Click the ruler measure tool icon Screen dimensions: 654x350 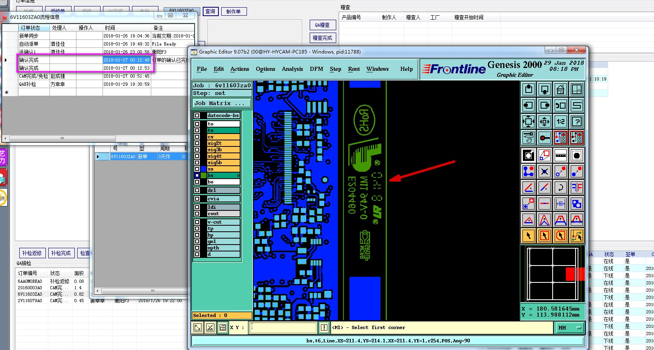point(561,155)
